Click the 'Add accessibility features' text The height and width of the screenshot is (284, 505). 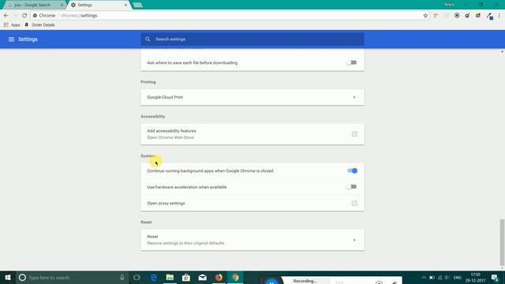[172, 131]
